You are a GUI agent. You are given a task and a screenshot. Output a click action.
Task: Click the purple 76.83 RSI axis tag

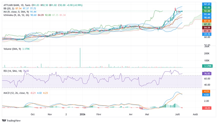(207, 74)
